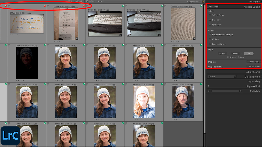Select the overexposed portrait thumbnail 6350

[144, 102]
